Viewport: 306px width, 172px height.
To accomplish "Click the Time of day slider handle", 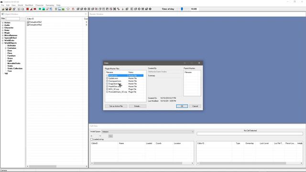I will click(182, 9).
